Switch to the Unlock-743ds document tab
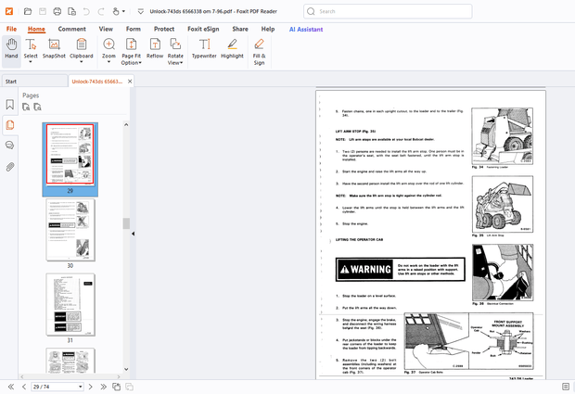The image size is (575, 394). point(96,82)
